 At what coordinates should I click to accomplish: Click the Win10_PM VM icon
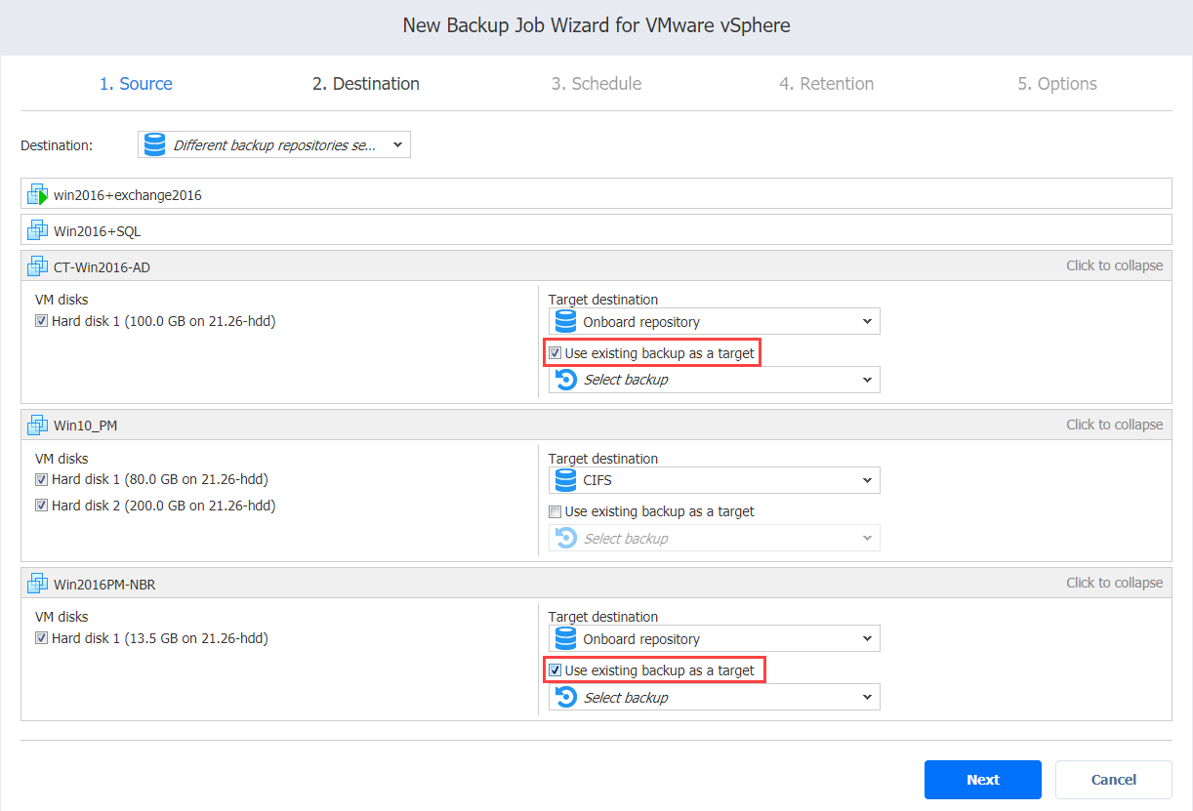pyautogui.click(x=37, y=425)
